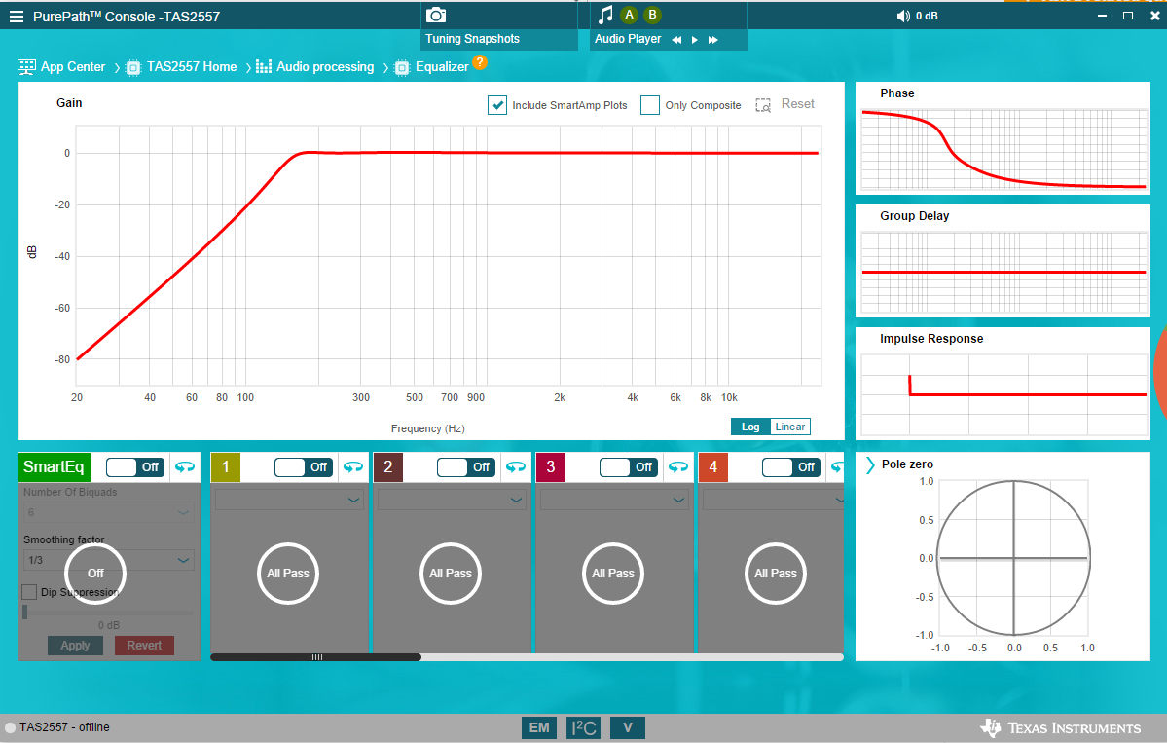Click the Tuning Snapshots camera icon

435,15
